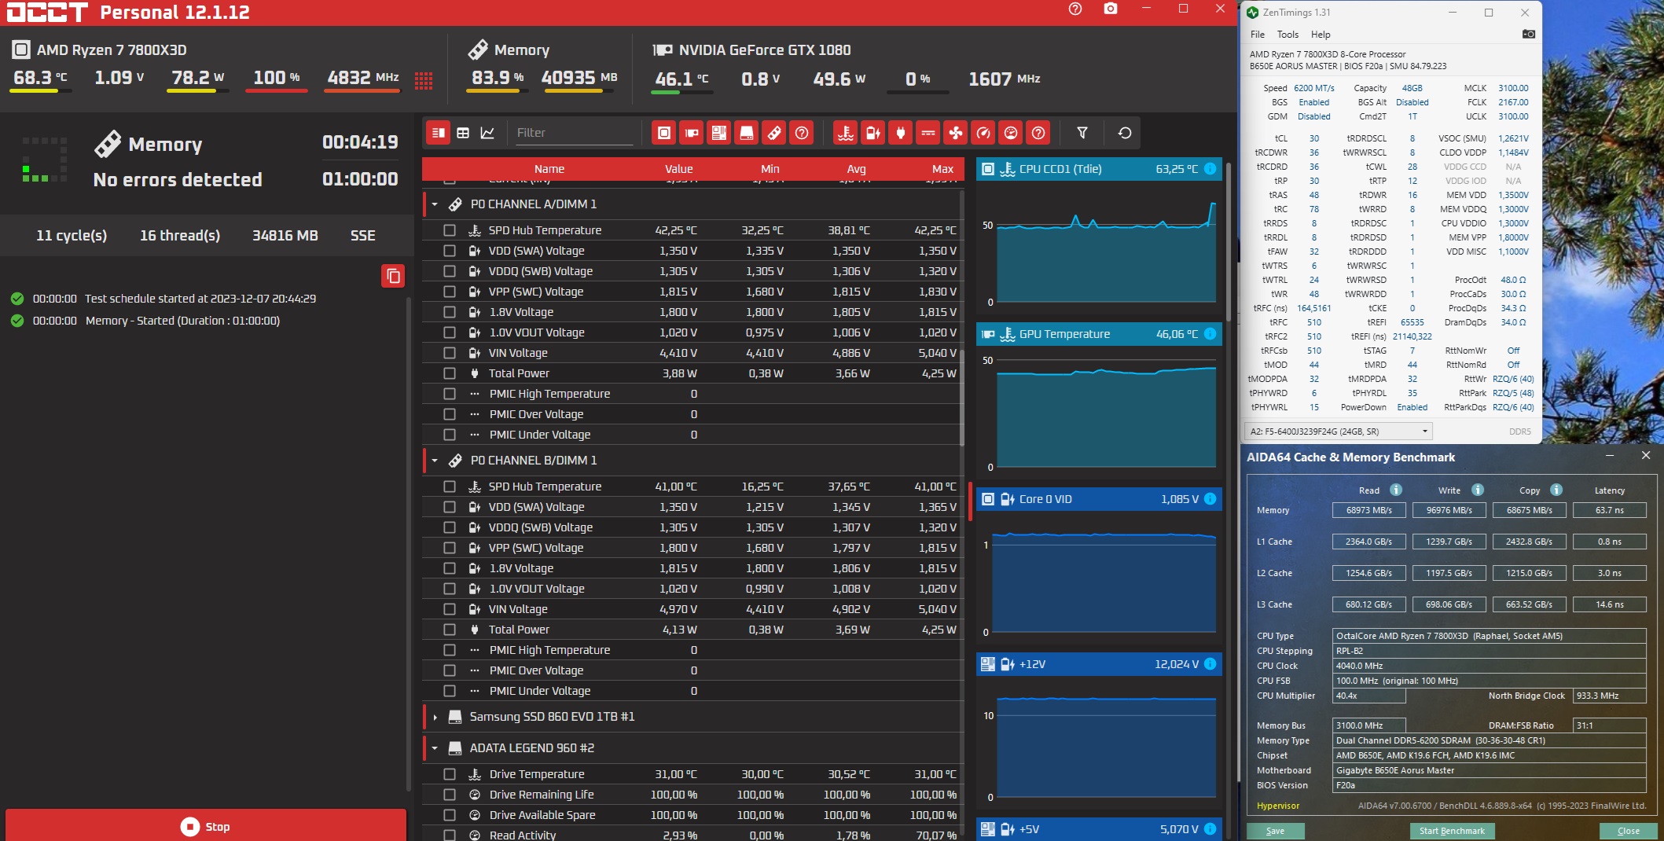Collapse the P0 CHANNEL B/DIMM 1 group

(435, 461)
